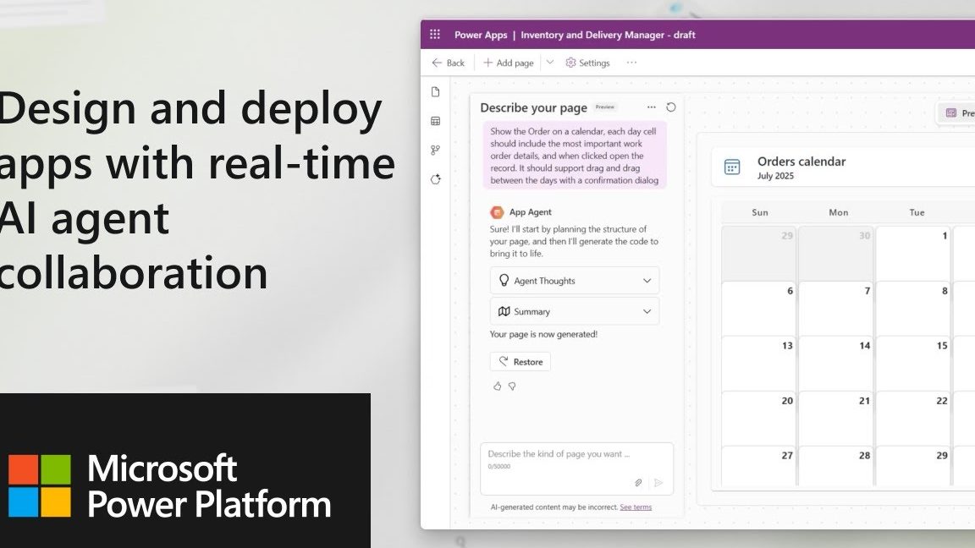The image size is (975, 548).
Task: Open the Data table sidebar icon
Action: [x=435, y=121]
